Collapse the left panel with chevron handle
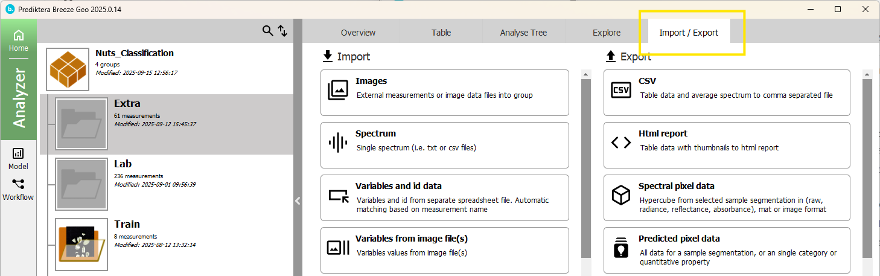880x276 pixels. [x=298, y=201]
